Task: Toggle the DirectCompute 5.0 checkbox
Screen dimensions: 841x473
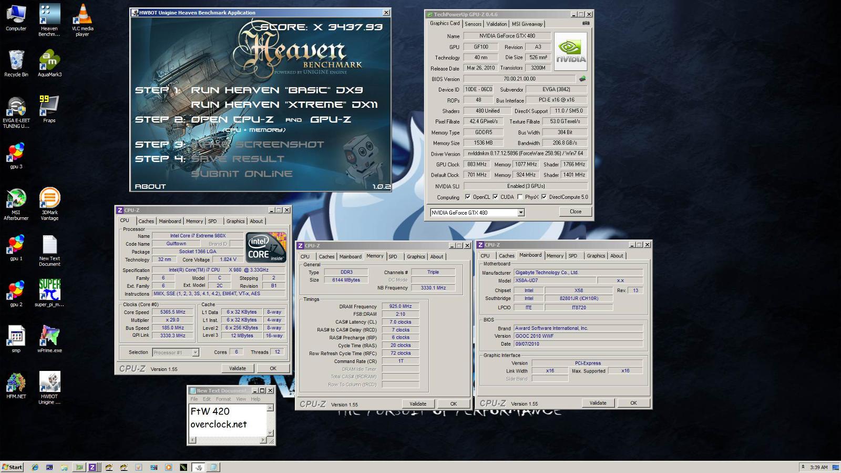Action: click(544, 197)
